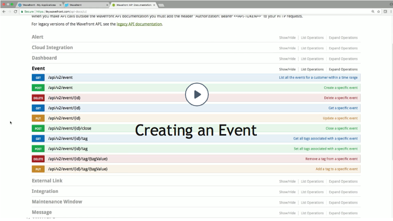Expand the Maintenance Window section heading
Image resolution: width=393 pixels, height=221 pixels.
[57, 202]
